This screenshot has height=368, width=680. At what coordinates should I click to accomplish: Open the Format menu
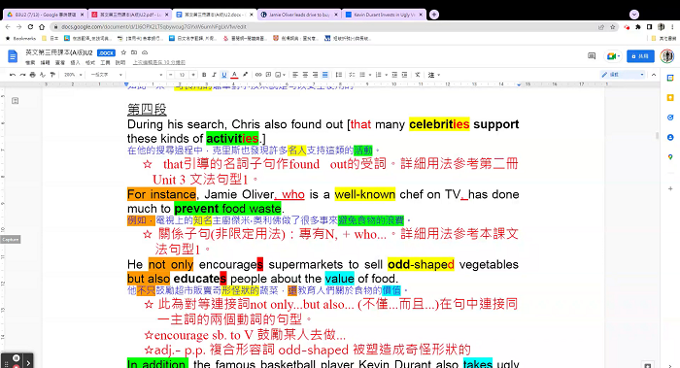point(89,62)
